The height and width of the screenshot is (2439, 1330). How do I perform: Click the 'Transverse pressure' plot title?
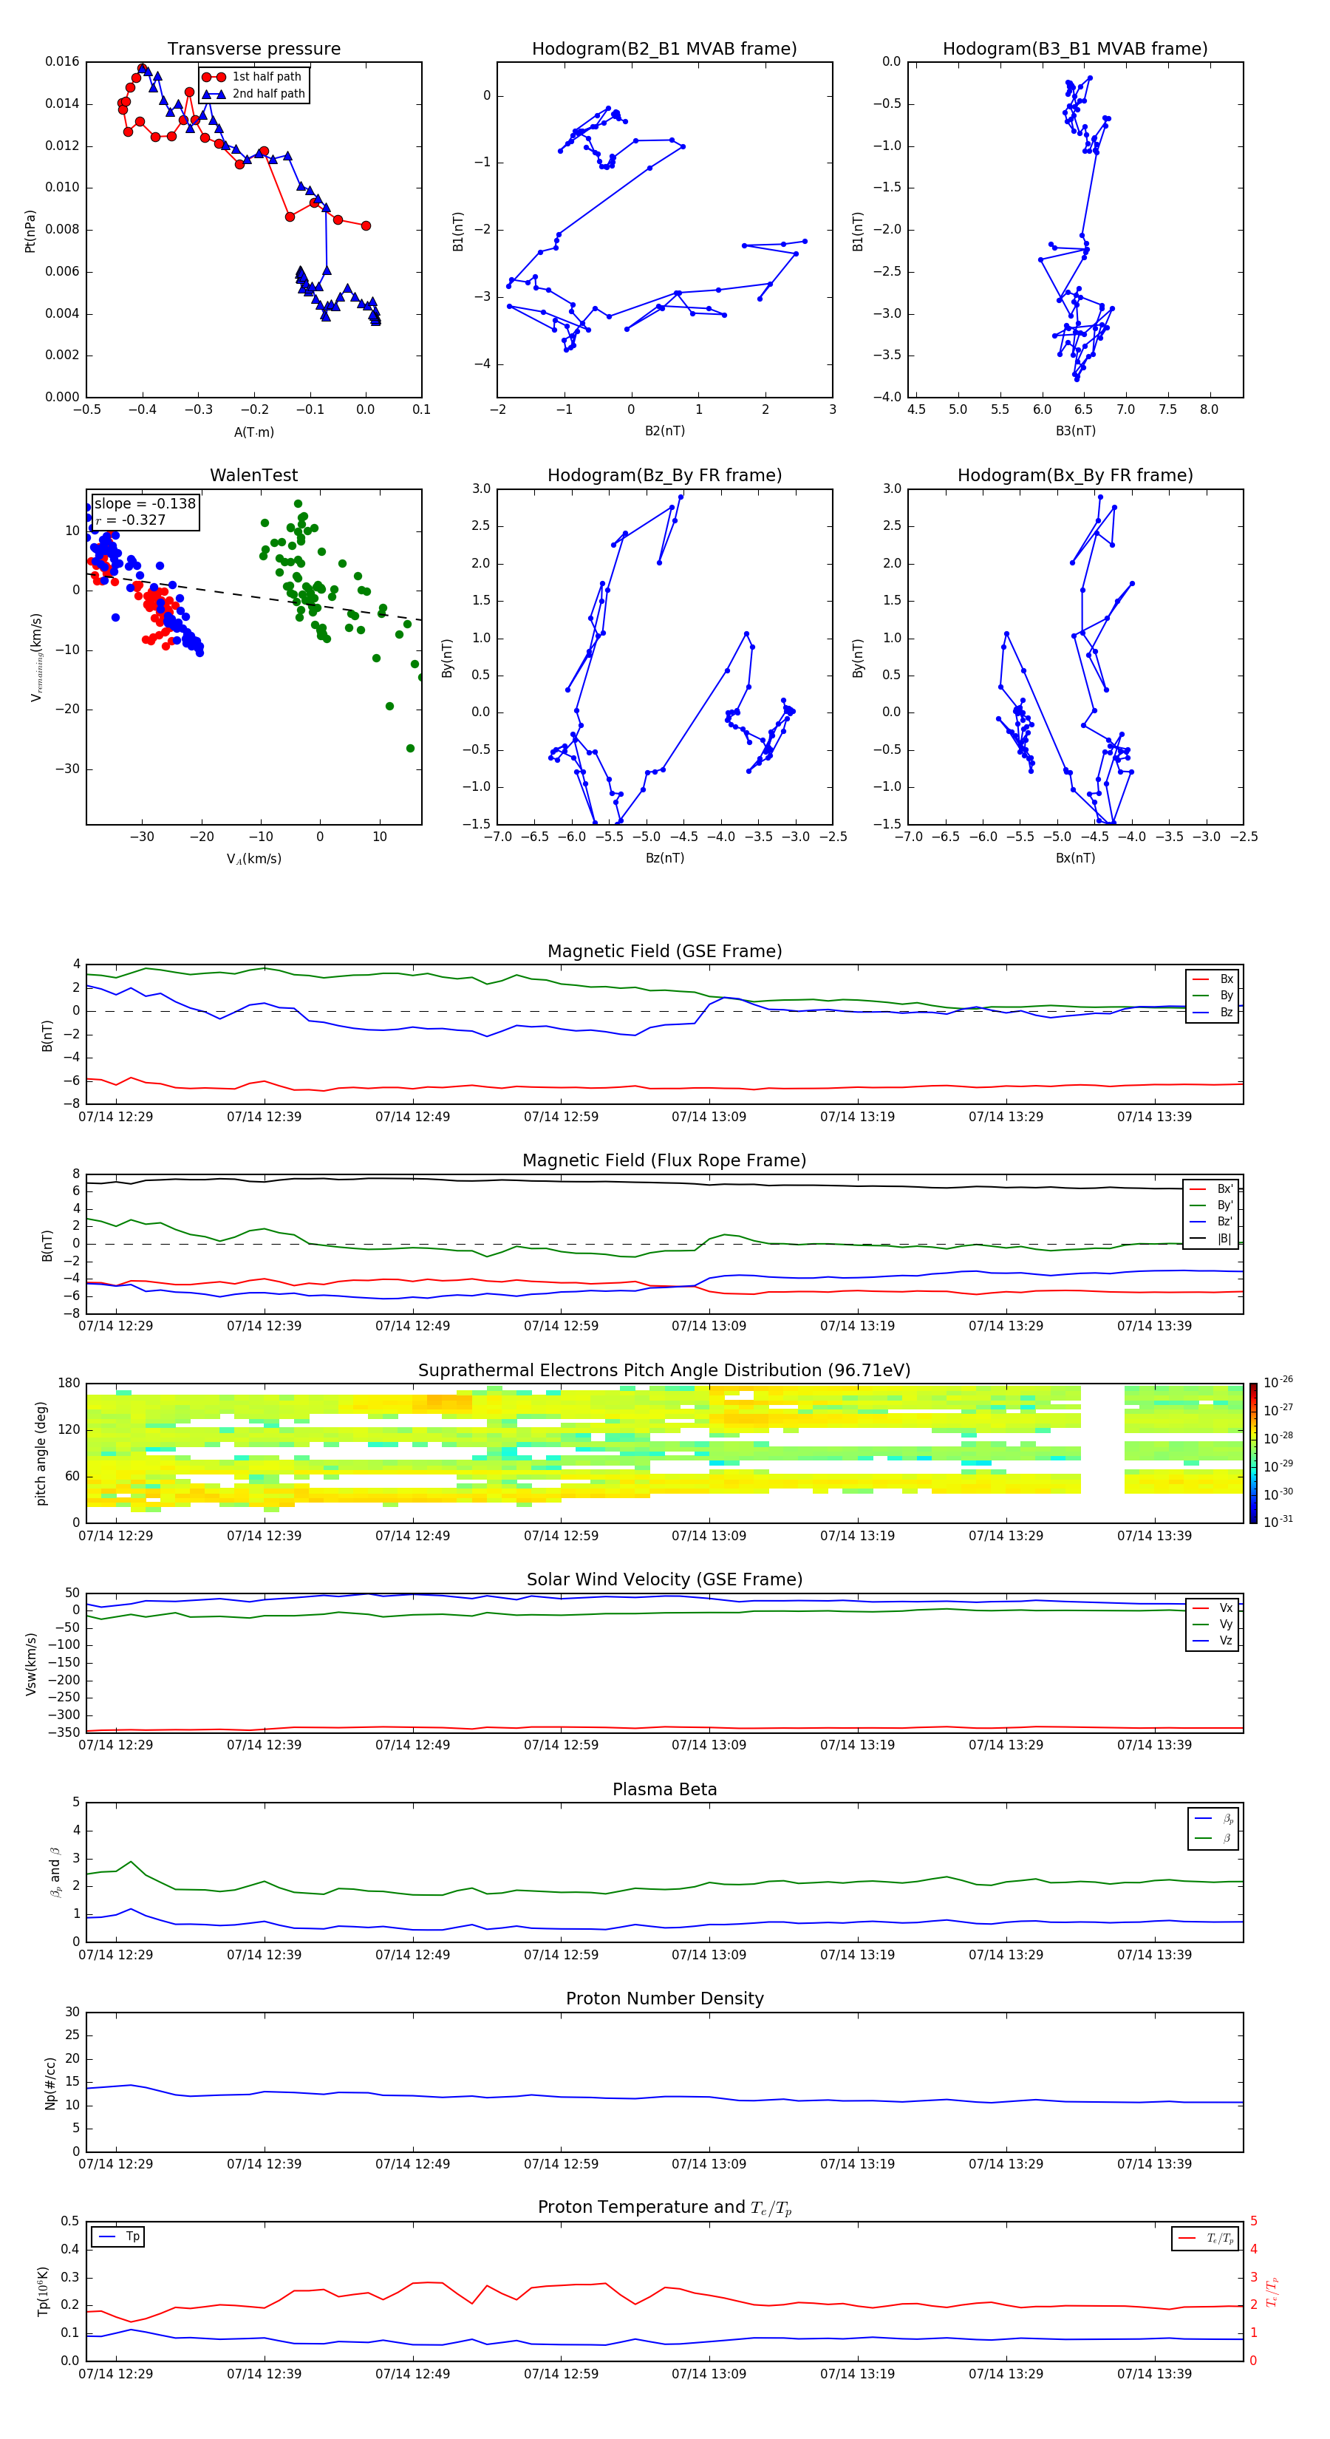pos(253,50)
